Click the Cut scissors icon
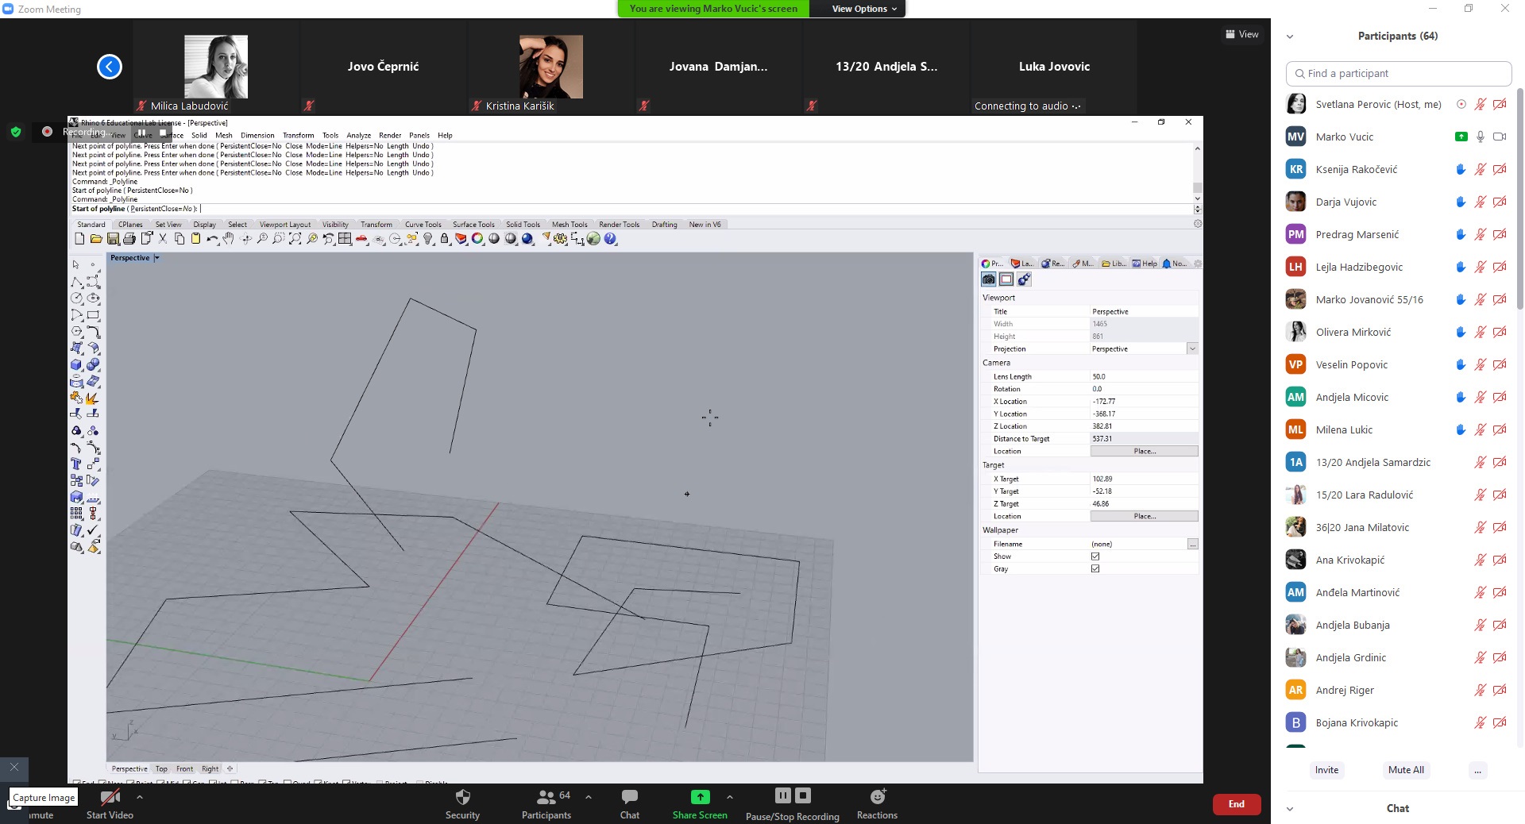1525x824 pixels. tap(163, 239)
